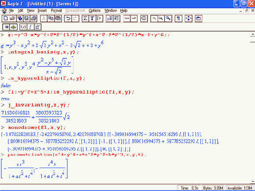
Task: Click the is_hyperelliptic(f,x,y) command line
Action: tap(46, 78)
